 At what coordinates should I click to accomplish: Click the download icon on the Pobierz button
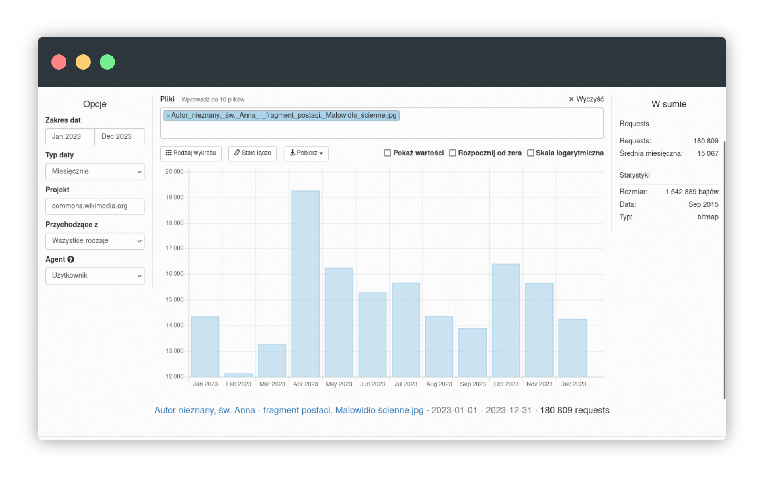(292, 153)
